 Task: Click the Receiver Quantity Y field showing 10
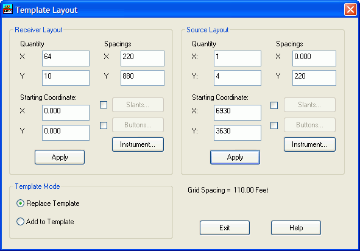(66, 78)
